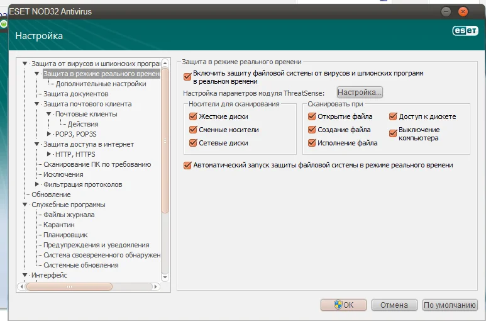Confirm settings with OK button
Screen dimensions: 486x321
click(x=343, y=305)
